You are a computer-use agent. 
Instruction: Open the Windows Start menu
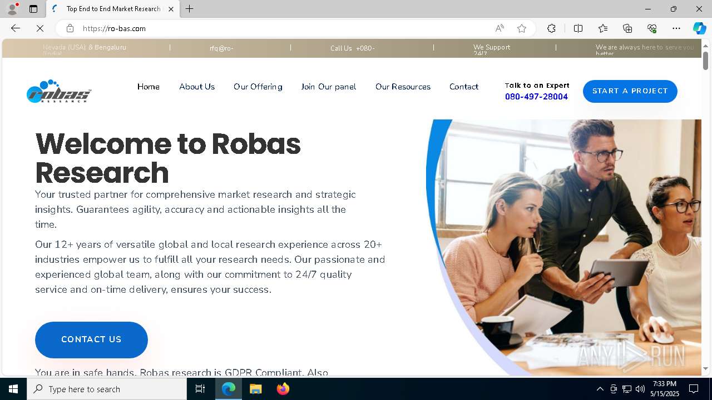coord(13,389)
